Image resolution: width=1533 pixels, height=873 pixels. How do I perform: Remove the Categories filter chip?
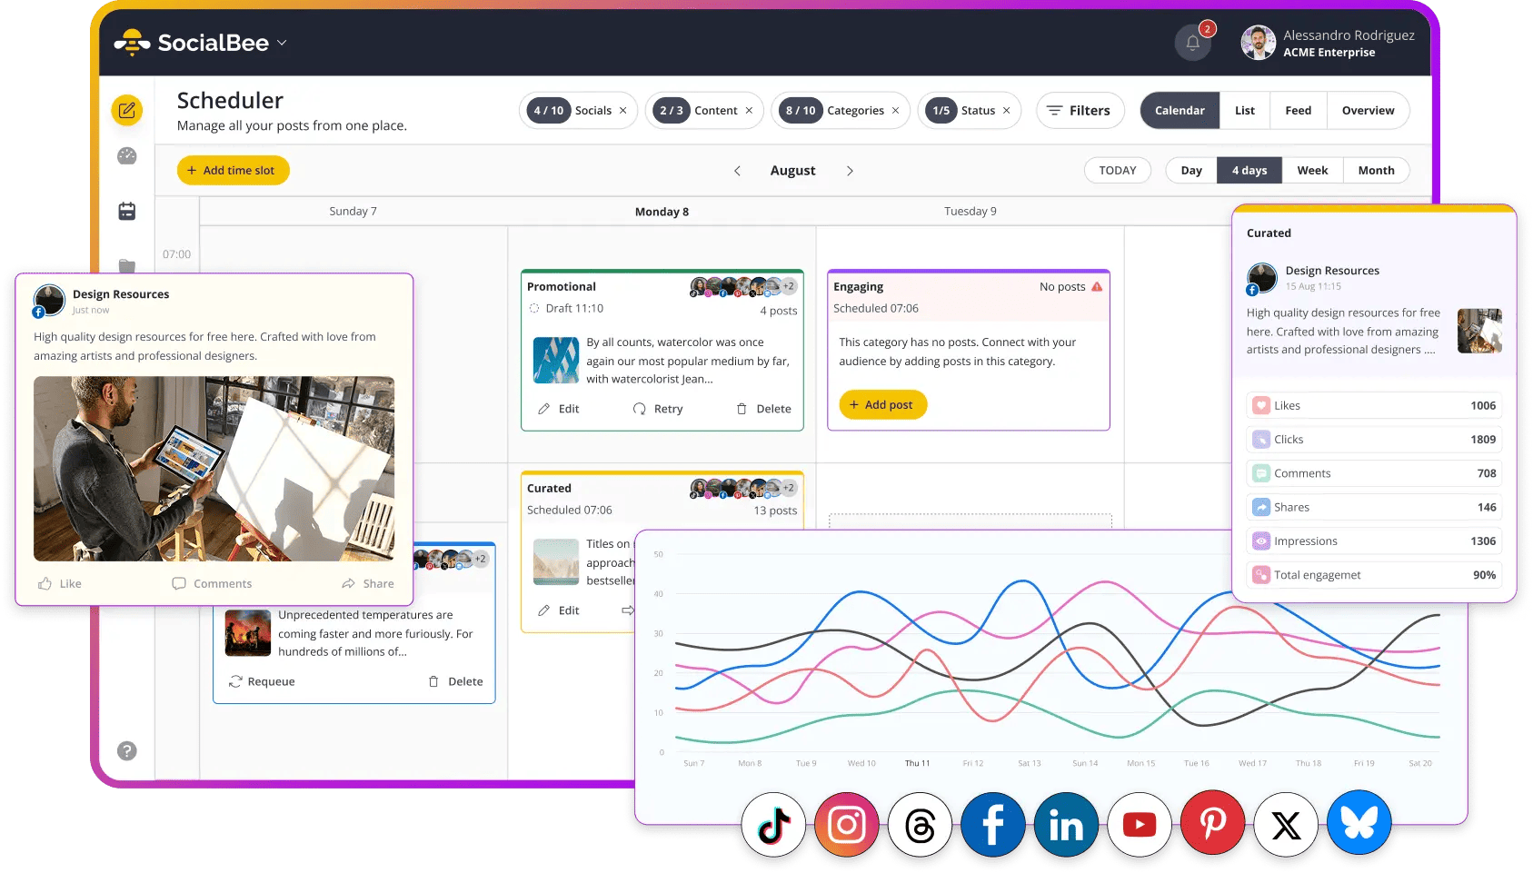click(895, 111)
